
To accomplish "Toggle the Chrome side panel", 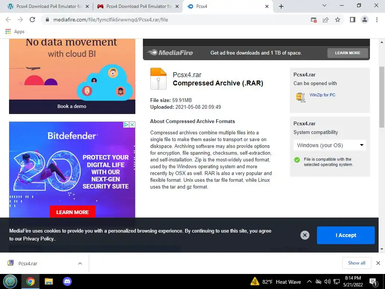I will 353,20.
